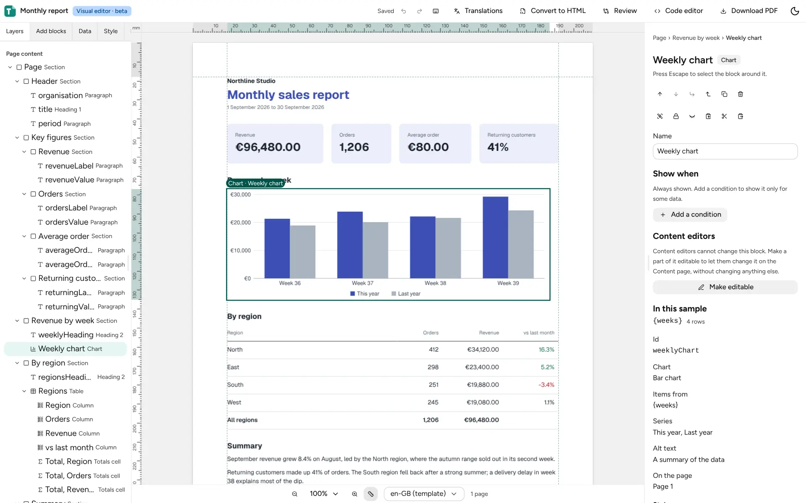806x503 pixels.
Task: Click the app logo icon
Action: (x=10, y=11)
